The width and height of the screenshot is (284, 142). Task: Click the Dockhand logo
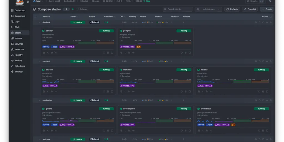[20, 3]
